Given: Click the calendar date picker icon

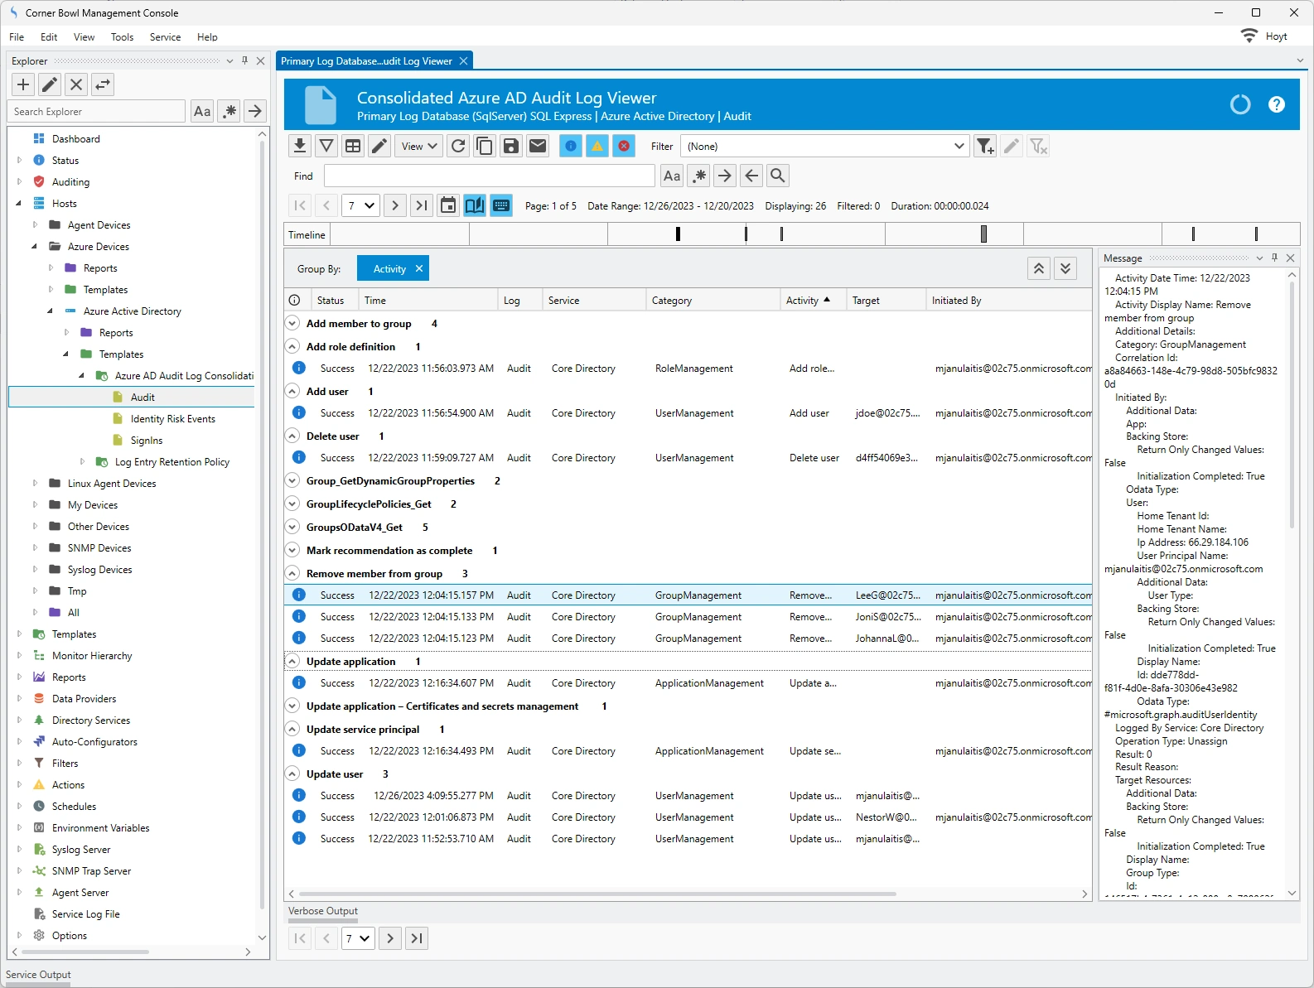Looking at the screenshot, I should click(x=448, y=206).
